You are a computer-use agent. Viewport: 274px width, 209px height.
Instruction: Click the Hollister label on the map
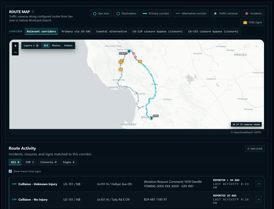[168, 99]
